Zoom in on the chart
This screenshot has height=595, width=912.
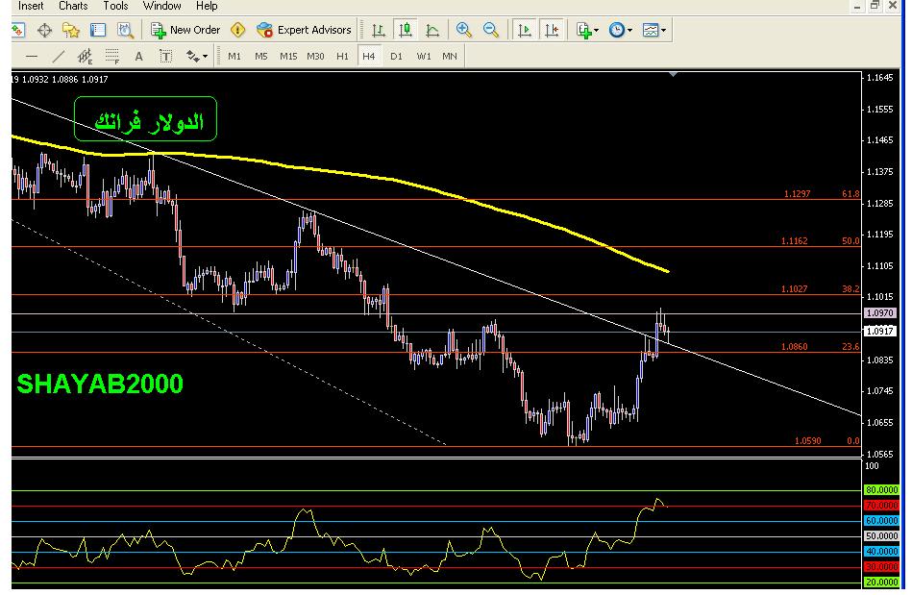click(x=464, y=30)
